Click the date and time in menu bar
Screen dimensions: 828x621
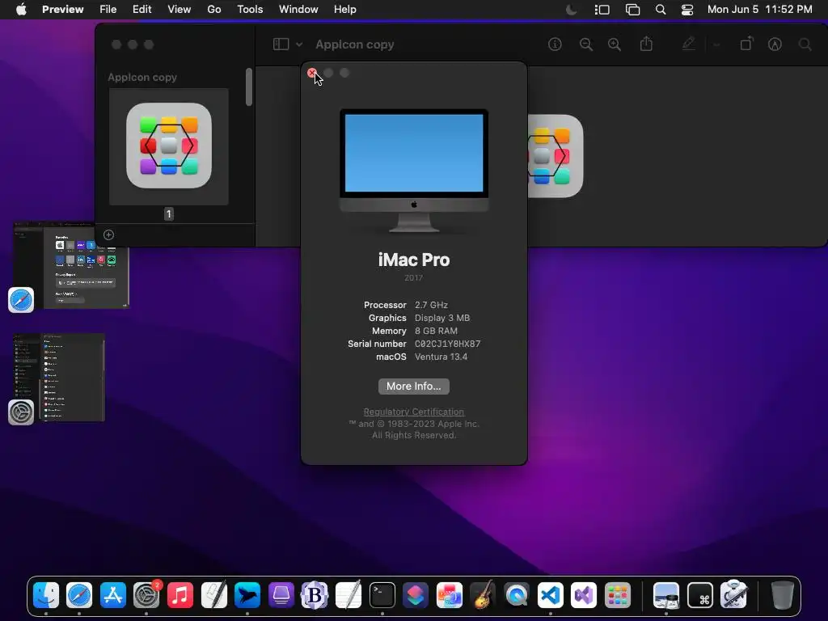point(759,10)
